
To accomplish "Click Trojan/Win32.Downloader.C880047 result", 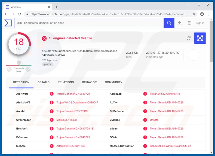I will pyautogui.click(x=77, y=103).
